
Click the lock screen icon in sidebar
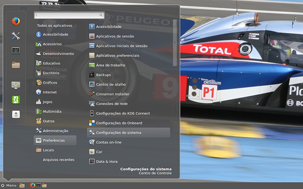[x=16, y=85]
